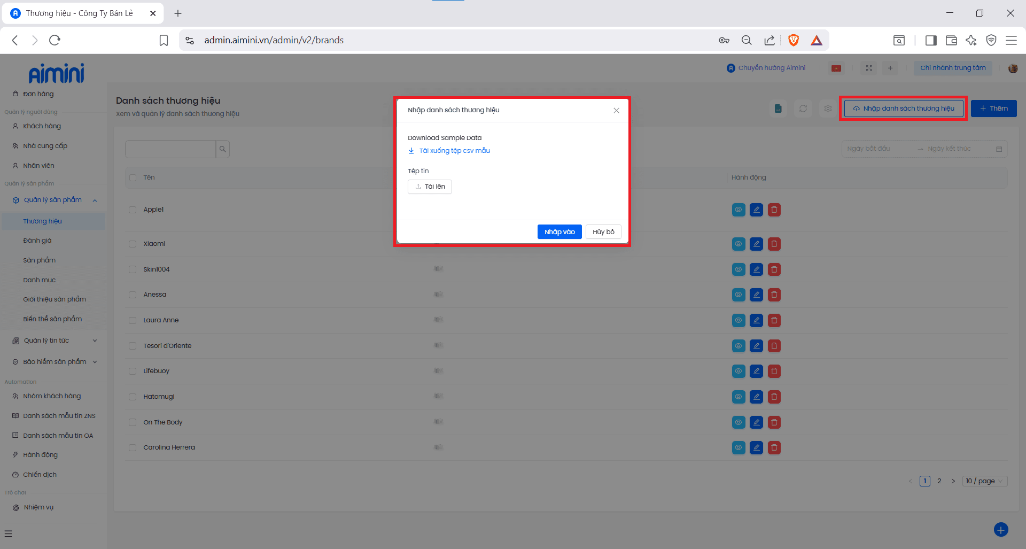Click the search magnifier icon
Viewport: 1026px width, 549px height.
(222, 149)
